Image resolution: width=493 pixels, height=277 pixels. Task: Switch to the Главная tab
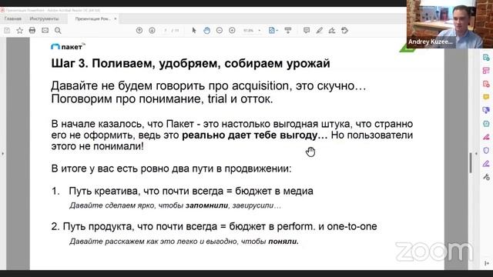13,18
